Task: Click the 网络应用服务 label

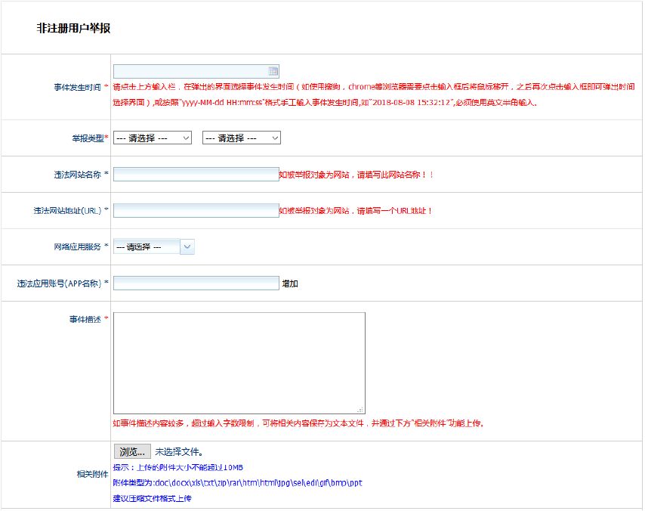Action: click(x=77, y=247)
